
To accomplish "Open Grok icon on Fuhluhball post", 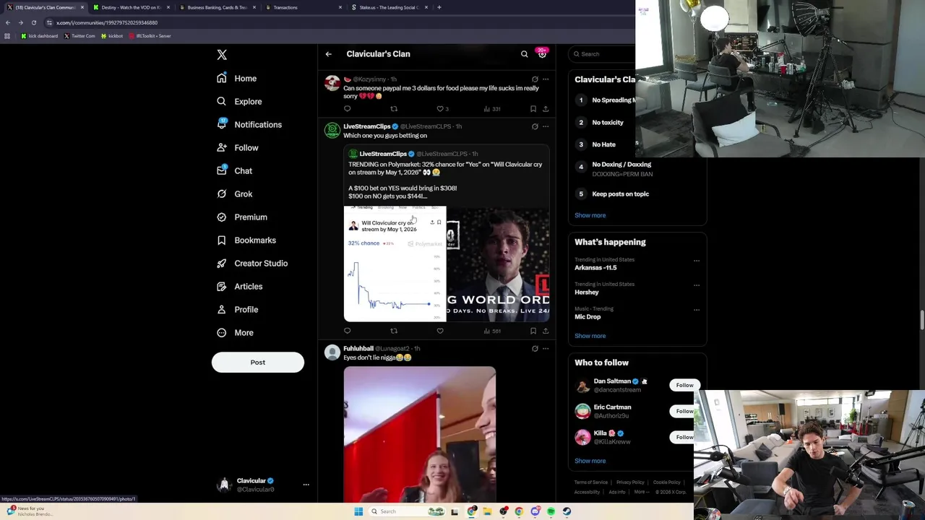I will (535, 349).
